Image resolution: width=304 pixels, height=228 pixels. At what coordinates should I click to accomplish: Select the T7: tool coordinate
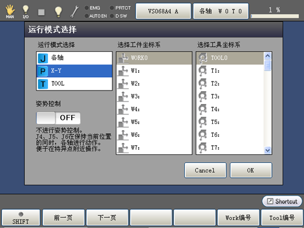point(230,148)
